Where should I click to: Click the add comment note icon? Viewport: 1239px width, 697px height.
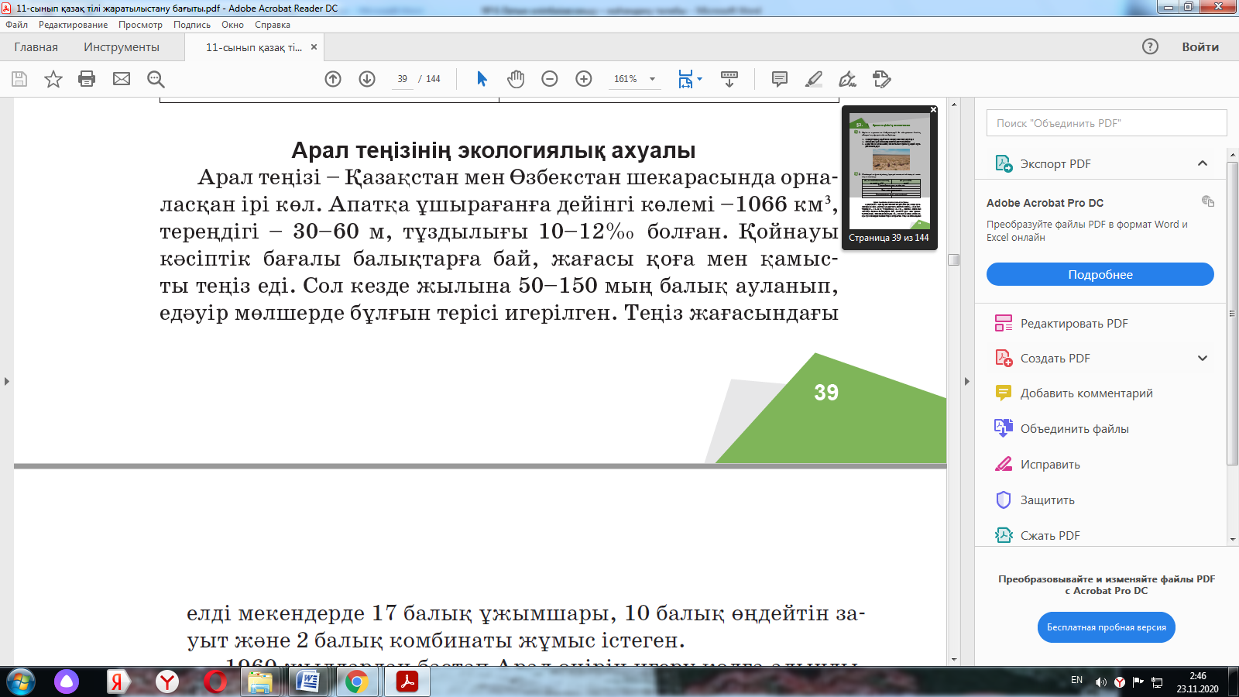coord(780,79)
